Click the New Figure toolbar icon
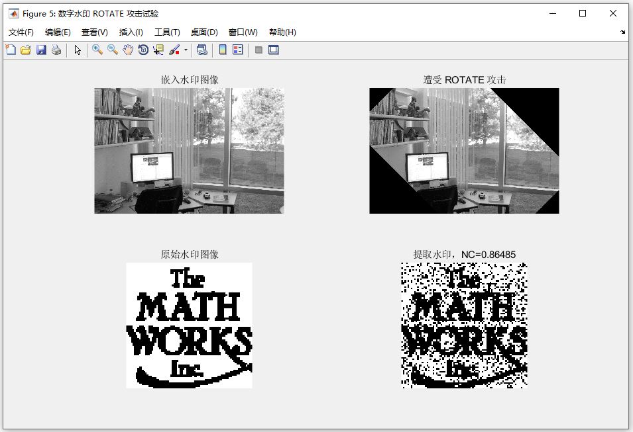Viewport: 633px width, 432px height. point(11,50)
